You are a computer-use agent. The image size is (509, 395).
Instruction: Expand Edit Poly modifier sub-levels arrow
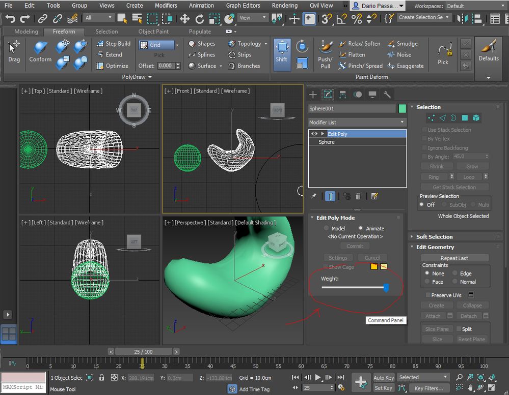click(x=323, y=134)
